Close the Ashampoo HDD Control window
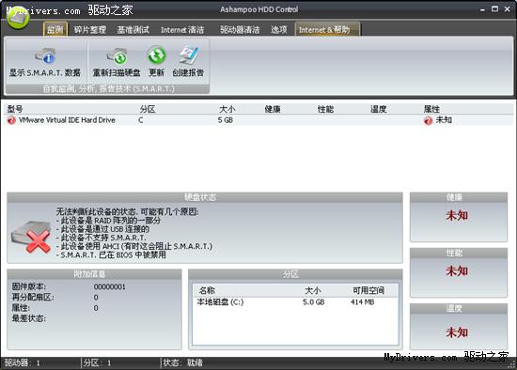Image resolution: width=517 pixels, height=370 pixels. (x=507, y=9)
